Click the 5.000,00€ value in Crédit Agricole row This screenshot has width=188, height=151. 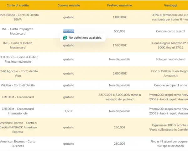(120, 73)
